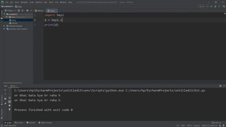Toggle soft-wrap in the Run console
The height and width of the screenshot is (127, 226).
tap(10, 98)
